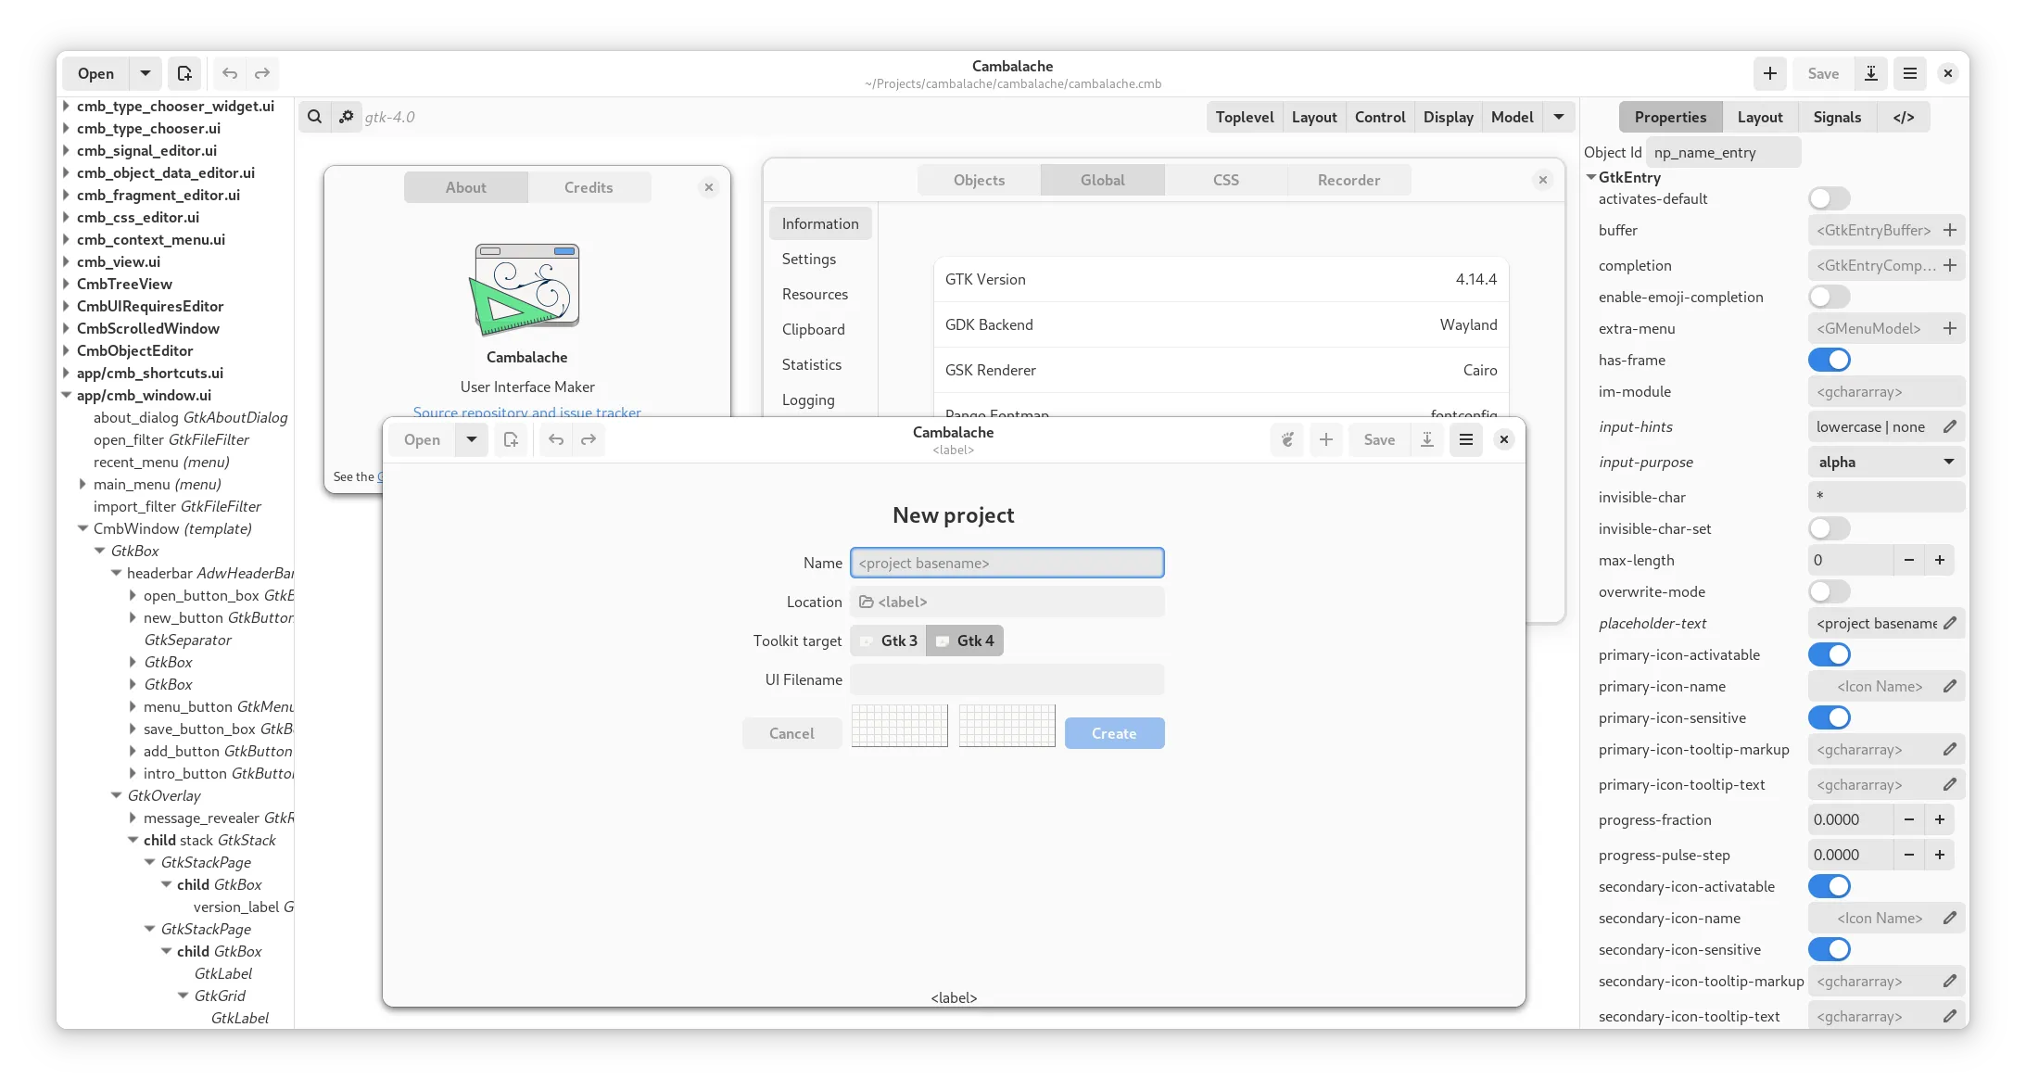The image size is (2026, 1091).
Task: Turn on the overwrite-mode switch
Action: (x=1829, y=591)
